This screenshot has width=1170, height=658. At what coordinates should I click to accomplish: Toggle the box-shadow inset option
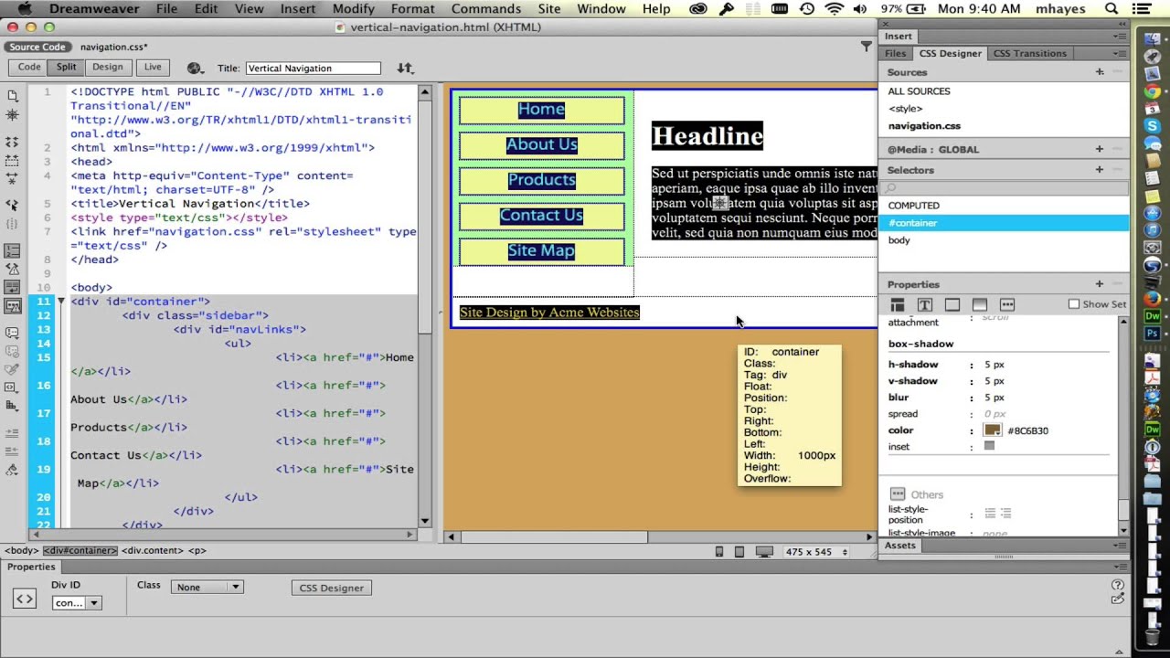(x=989, y=446)
